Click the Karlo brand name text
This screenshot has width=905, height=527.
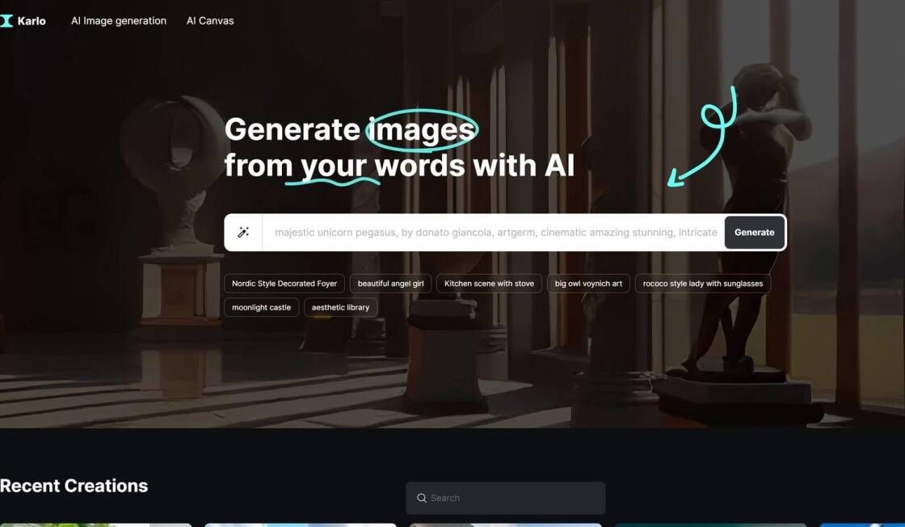pyautogui.click(x=32, y=21)
